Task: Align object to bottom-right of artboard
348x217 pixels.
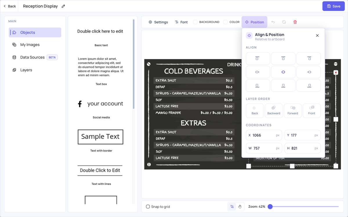Action: coord(309,86)
